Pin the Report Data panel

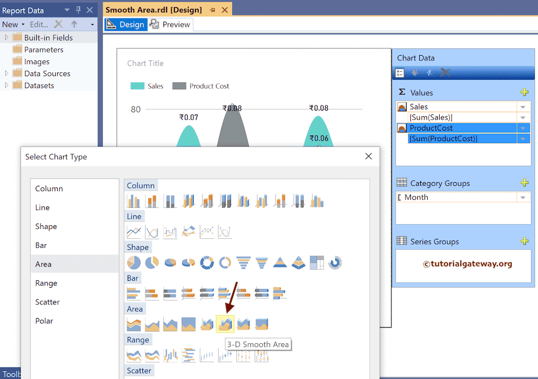click(x=78, y=10)
